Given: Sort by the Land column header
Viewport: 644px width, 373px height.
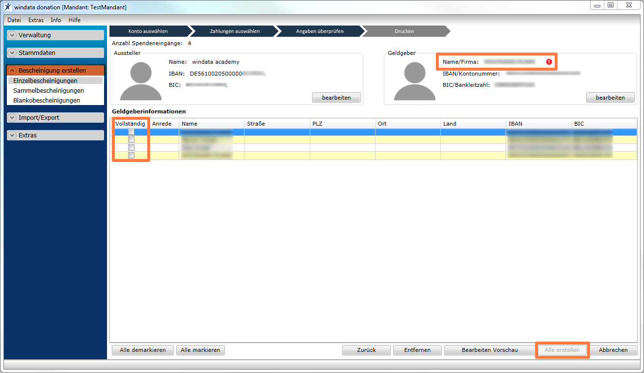Looking at the screenshot, I should click(x=473, y=124).
